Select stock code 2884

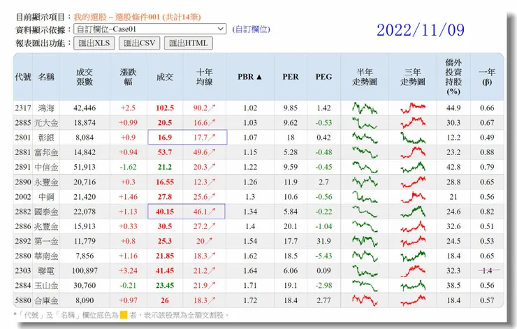(23, 286)
